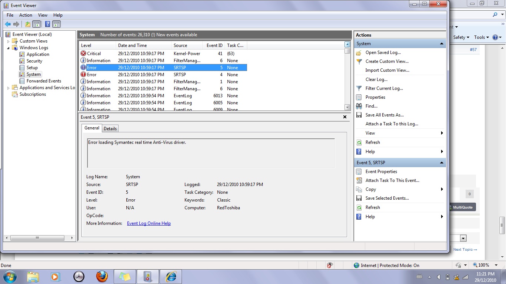Open Safety dropdown in Internet Explorer window
Image resolution: width=506 pixels, height=284 pixels.
coord(461,37)
